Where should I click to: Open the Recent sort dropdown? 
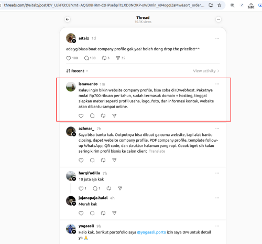click(x=77, y=71)
